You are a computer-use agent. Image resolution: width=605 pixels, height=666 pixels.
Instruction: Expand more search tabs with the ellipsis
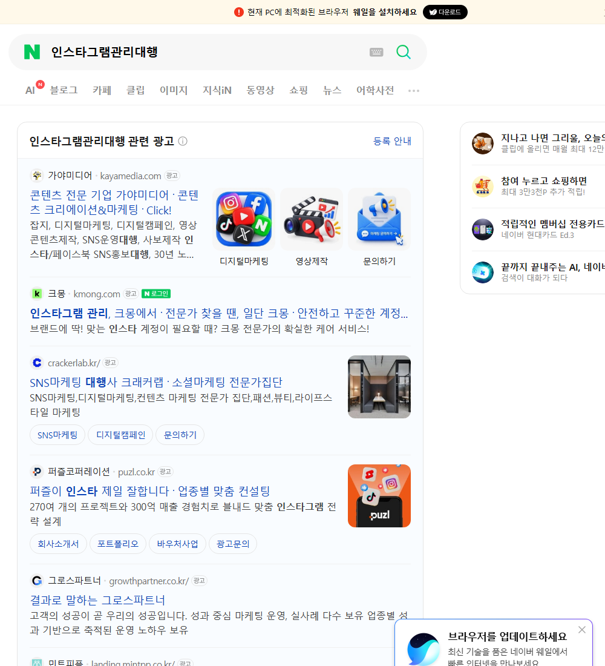point(414,90)
